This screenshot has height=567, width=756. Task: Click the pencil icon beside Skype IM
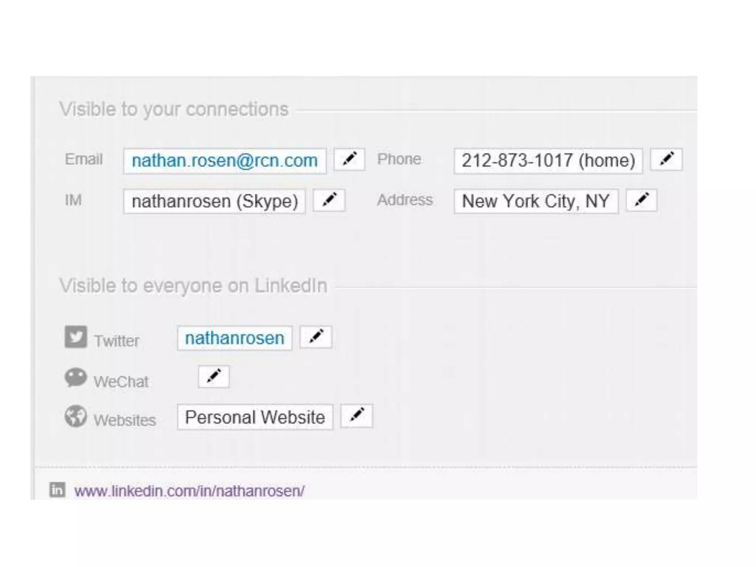click(x=329, y=200)
